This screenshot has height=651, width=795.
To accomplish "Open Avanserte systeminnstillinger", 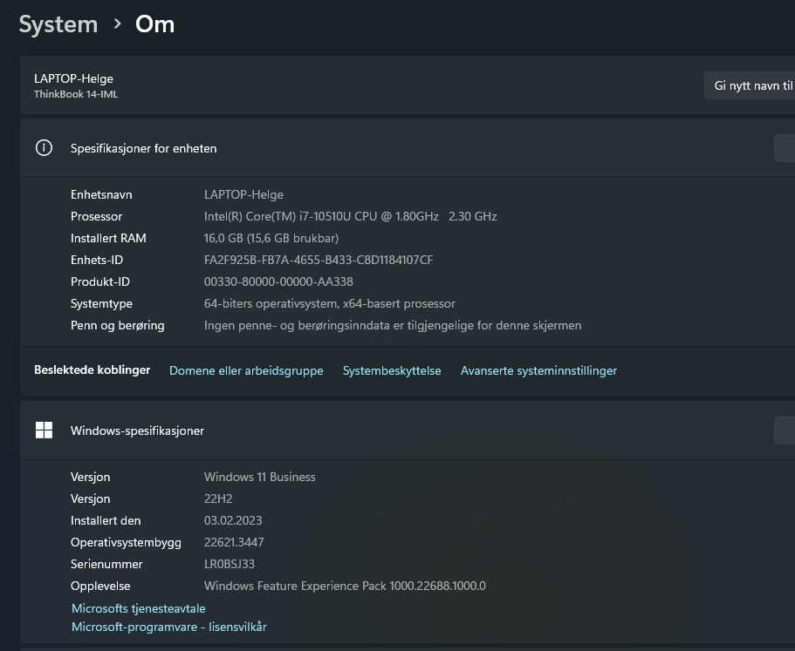I will pos(538,370).
